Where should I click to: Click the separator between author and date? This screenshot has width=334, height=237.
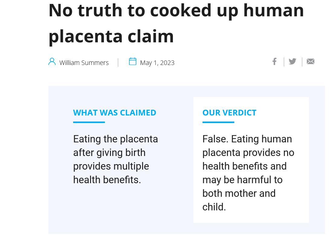click(118, 63)
